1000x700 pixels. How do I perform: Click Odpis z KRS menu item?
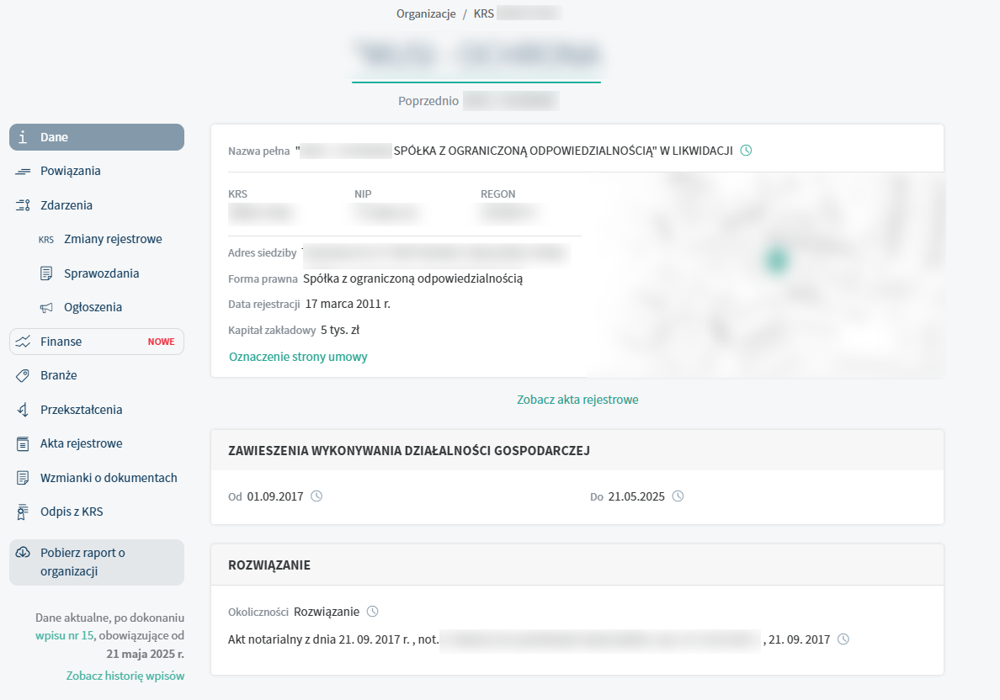pyautogui.click(x=72, y=512)
